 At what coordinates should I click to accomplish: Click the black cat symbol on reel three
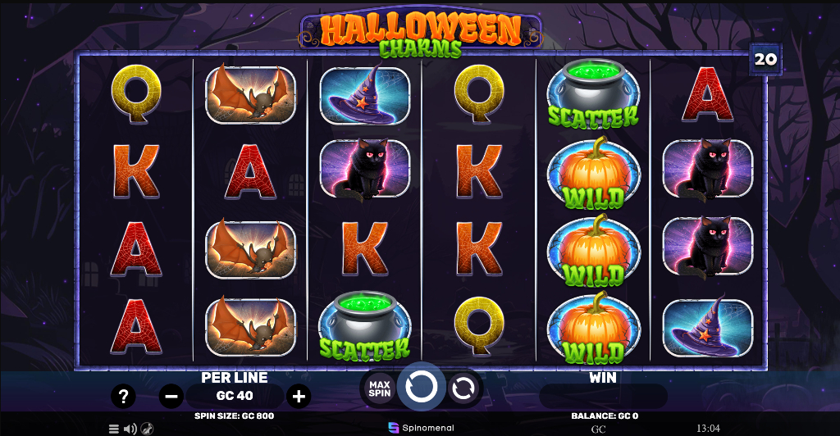click(364, 170)
